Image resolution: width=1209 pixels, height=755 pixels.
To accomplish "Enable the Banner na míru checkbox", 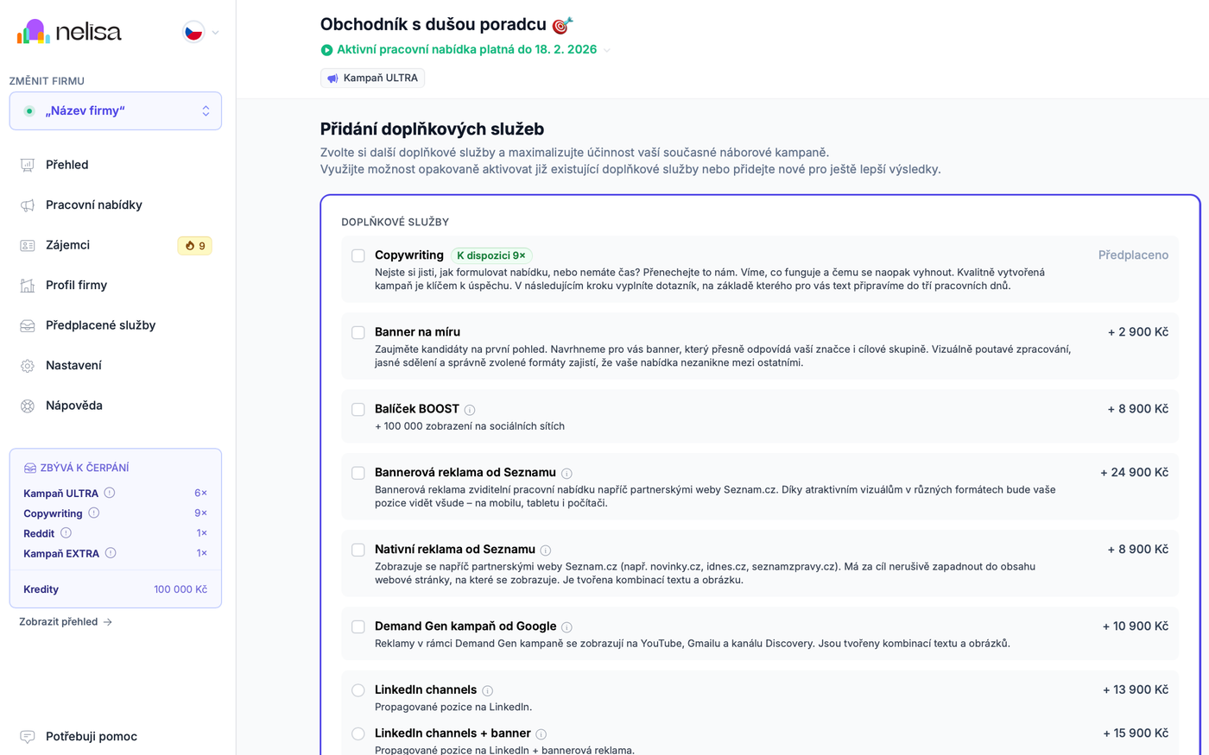I will coord(358,332).
